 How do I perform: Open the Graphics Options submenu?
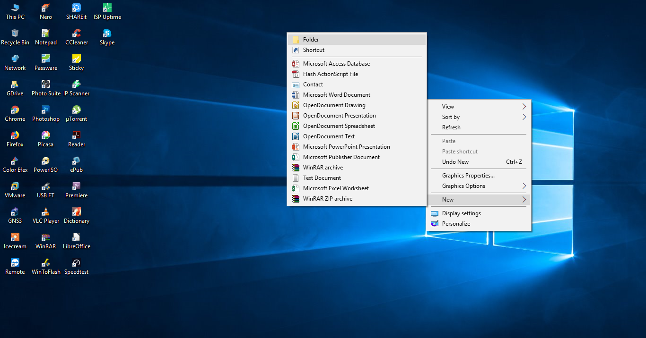point(479,186)
